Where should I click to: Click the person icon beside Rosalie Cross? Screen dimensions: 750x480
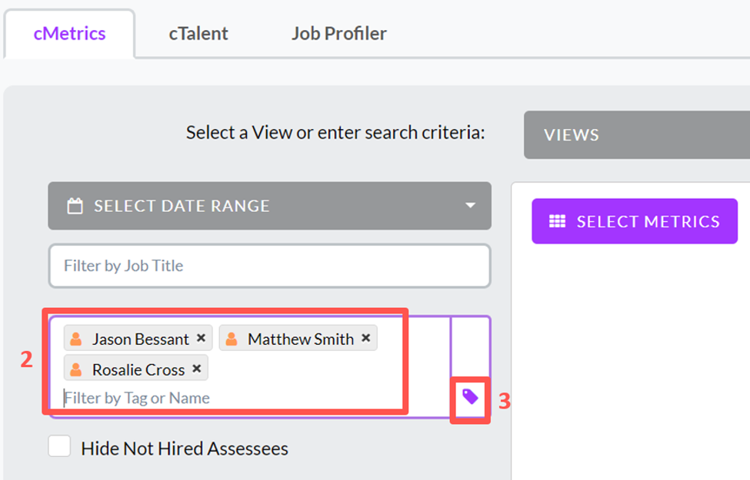76,369
